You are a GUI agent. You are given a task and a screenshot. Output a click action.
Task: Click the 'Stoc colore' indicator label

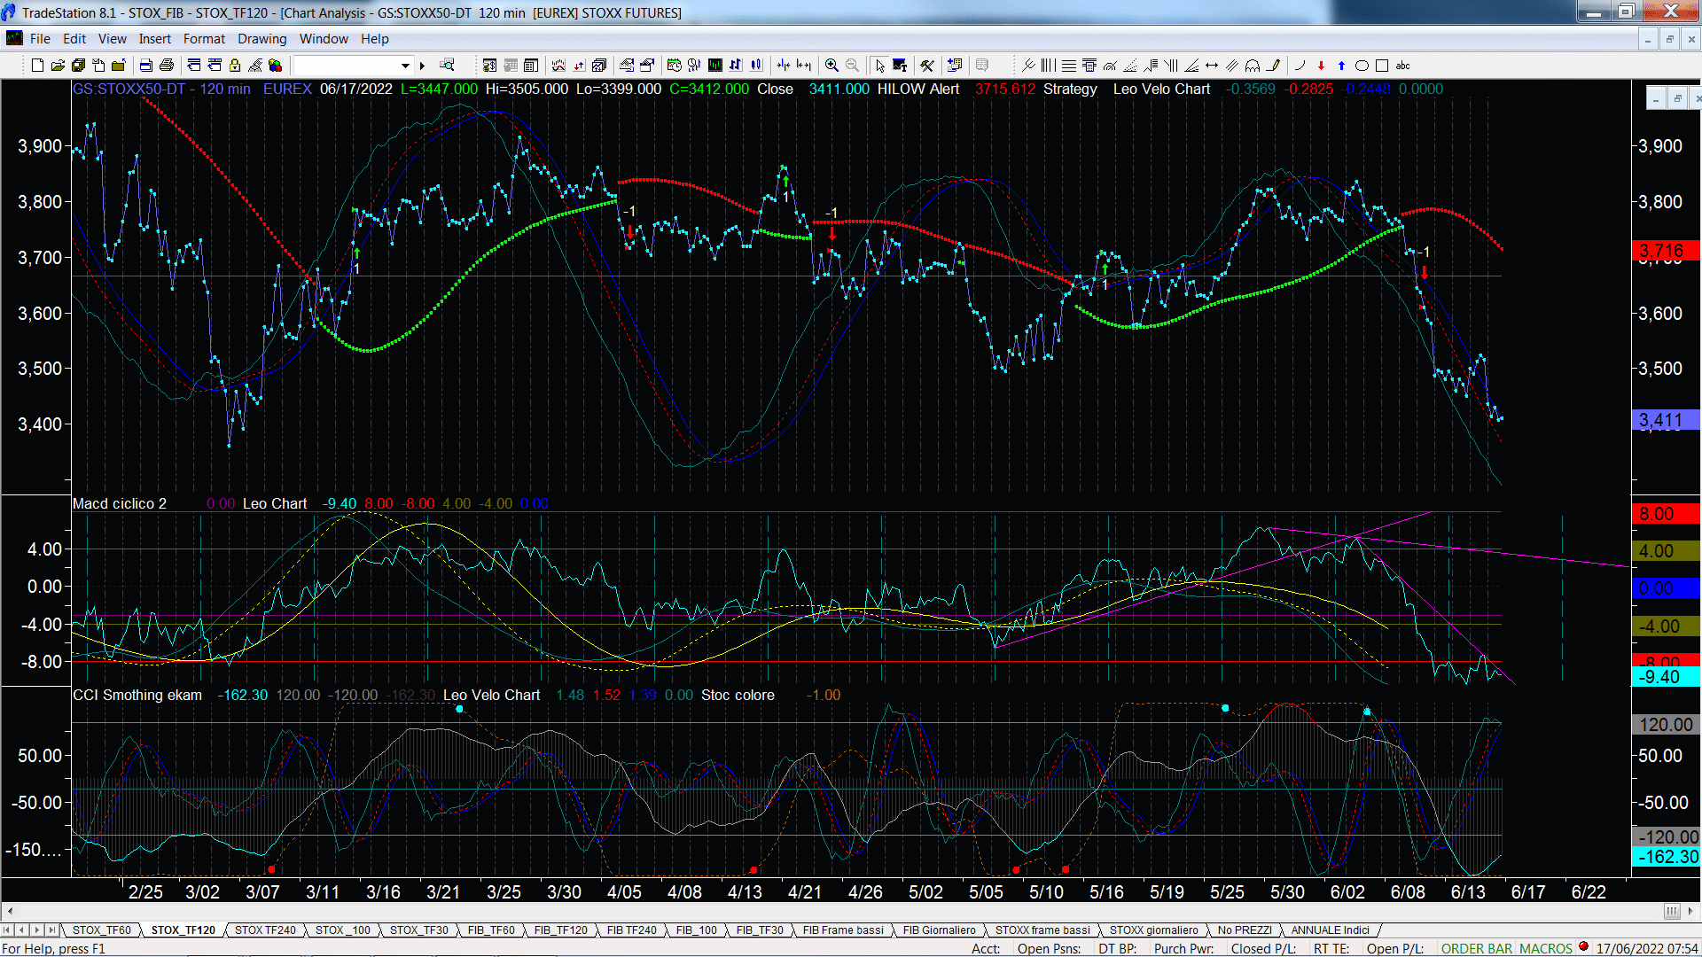pyautogui.click(x=738, y=695)
